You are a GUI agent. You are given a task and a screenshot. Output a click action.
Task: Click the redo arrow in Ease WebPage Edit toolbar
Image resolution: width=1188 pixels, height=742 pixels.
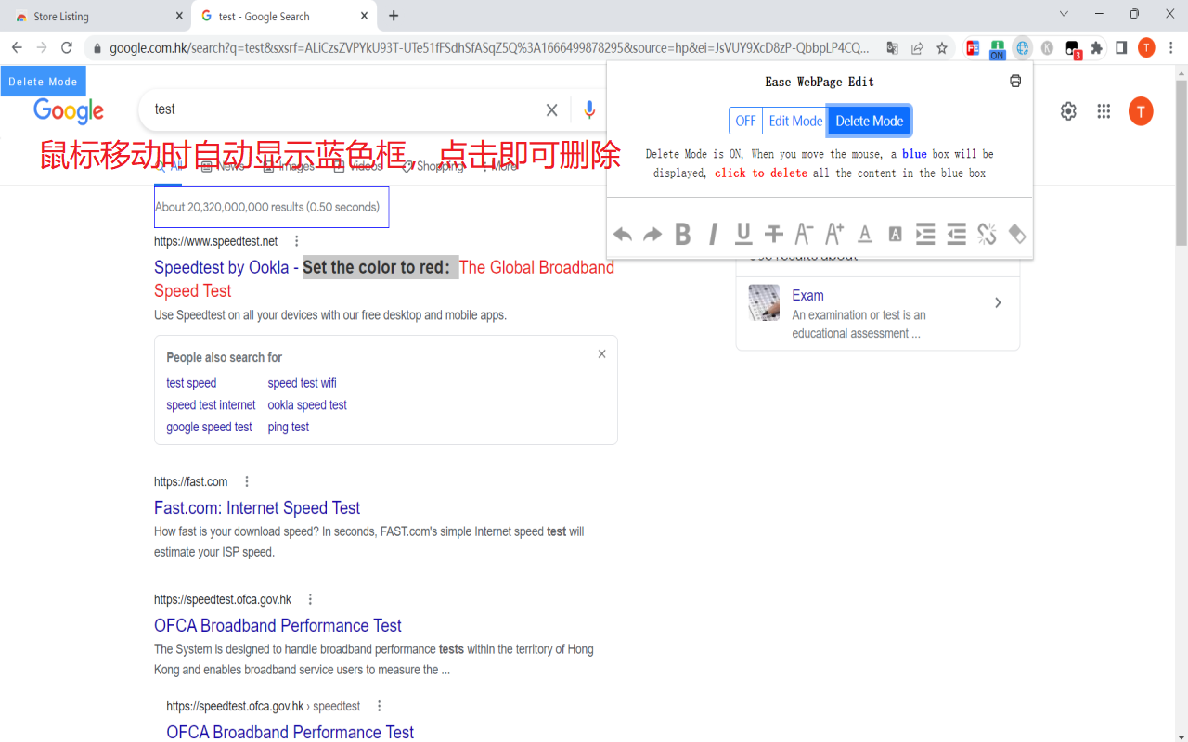652,235
